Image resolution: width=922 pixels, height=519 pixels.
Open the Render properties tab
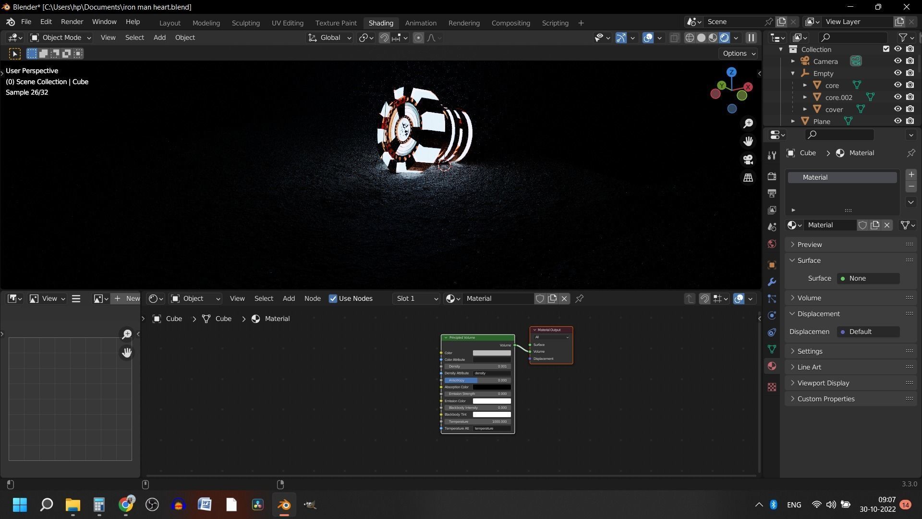pos(772,176)
